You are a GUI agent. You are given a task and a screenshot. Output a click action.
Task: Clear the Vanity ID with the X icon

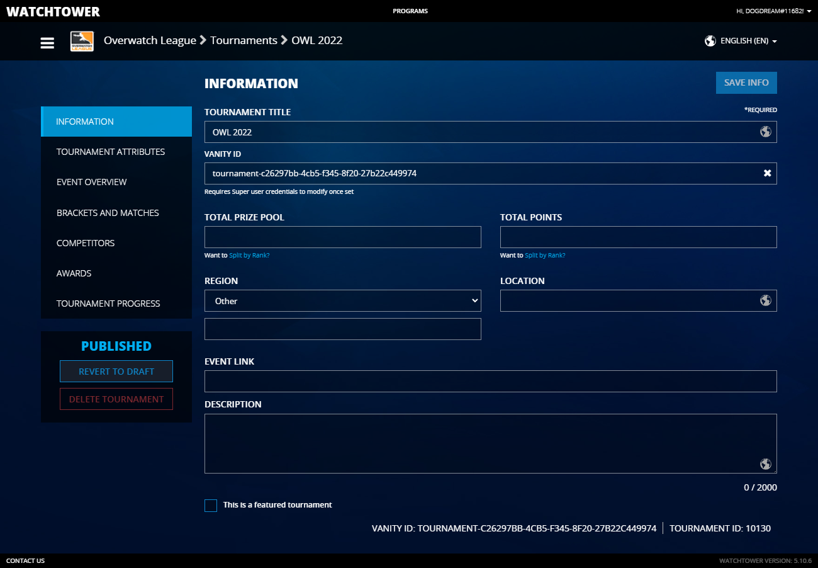click(768, 173)
